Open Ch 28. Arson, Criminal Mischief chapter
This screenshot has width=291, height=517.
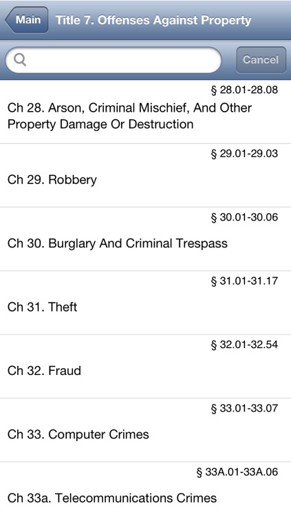click(146, 112)
